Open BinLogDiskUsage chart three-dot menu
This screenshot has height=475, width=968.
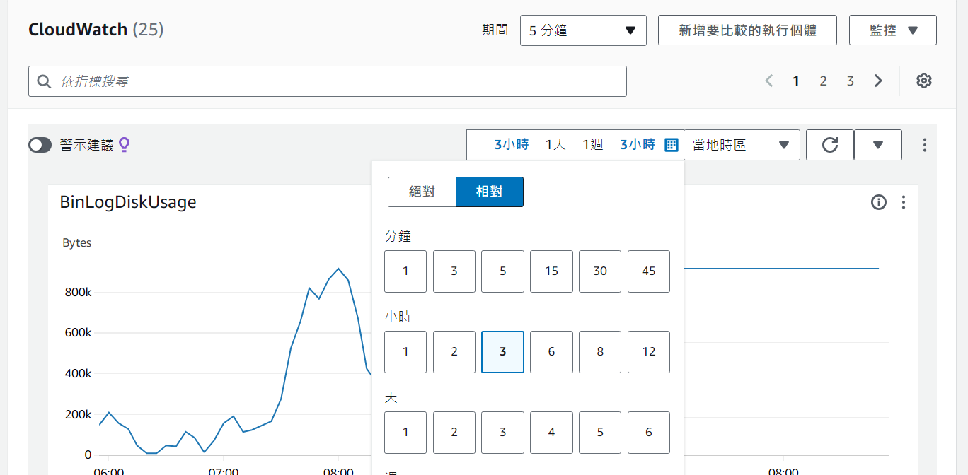903,203
